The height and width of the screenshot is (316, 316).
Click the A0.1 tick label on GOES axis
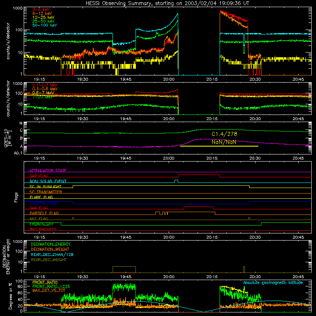[18, 153]
